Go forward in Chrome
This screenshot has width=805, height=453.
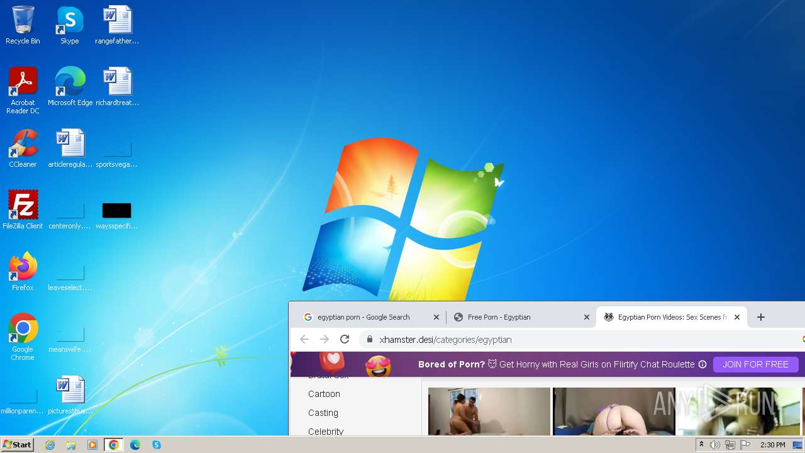[x=325, y=339]
